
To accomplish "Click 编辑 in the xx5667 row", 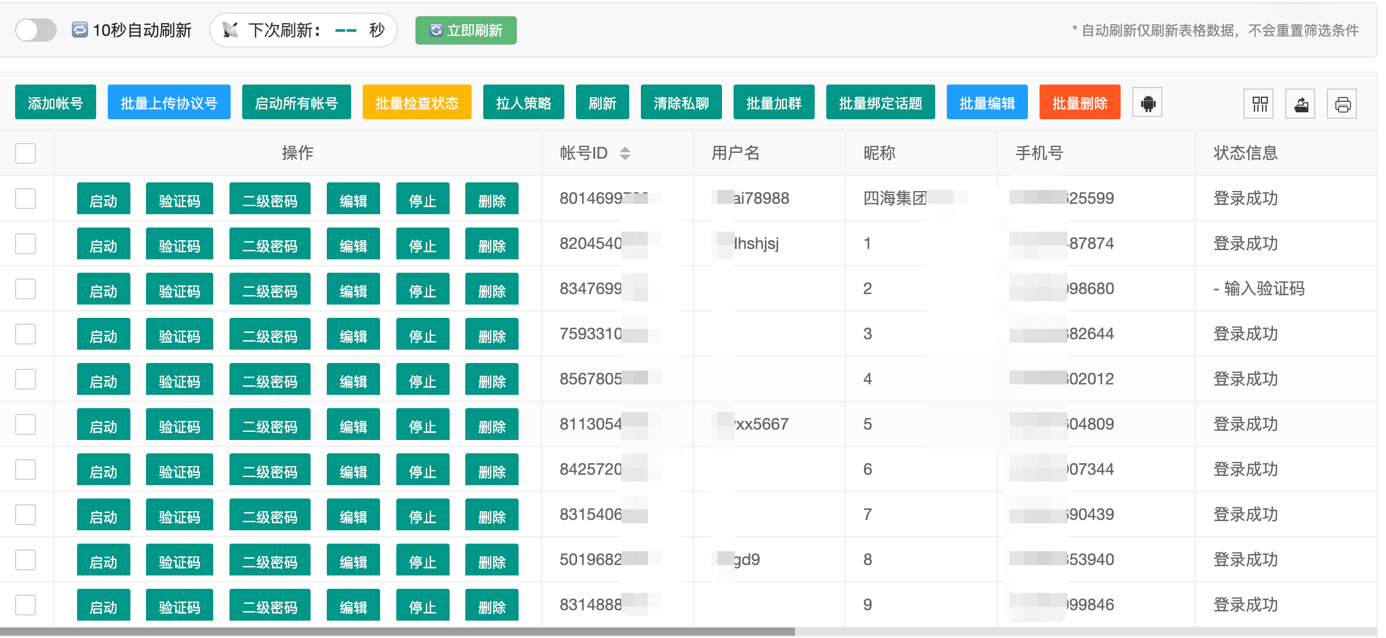I will [353, 424].
